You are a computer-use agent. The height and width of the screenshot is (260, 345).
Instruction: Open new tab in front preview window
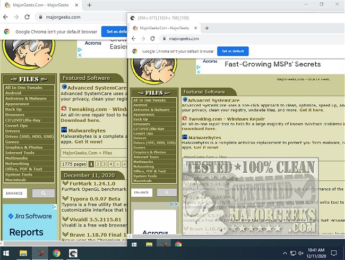(207, 28)
